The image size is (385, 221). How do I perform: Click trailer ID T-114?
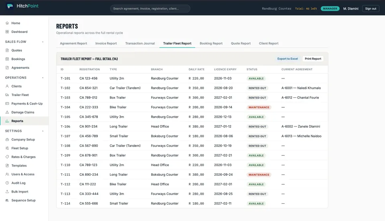coord(65,203)
